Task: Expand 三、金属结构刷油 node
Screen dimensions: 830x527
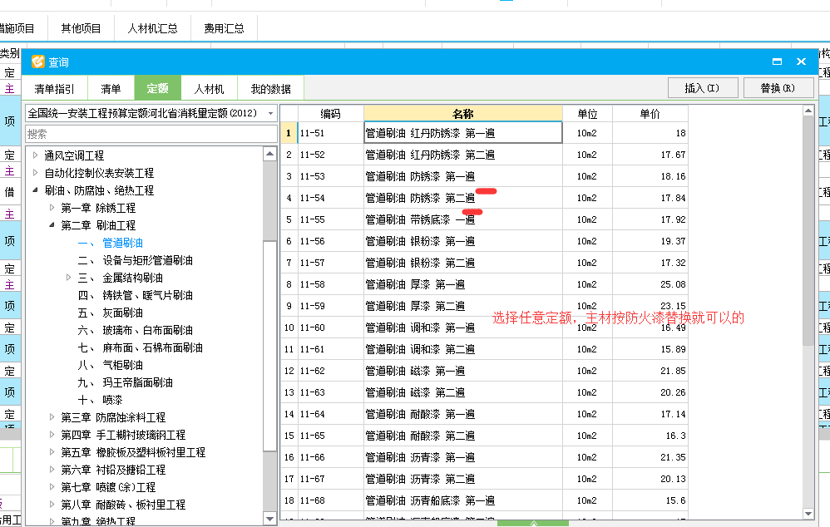Action: [68, 278]
